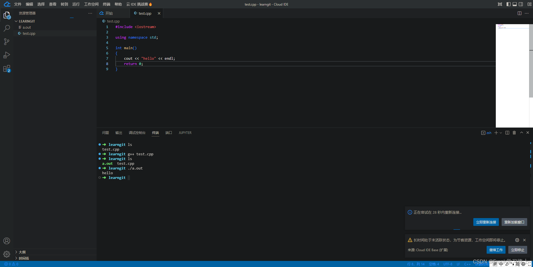Click the Cloud IDE logo icon
The height and width of the screenshot is (267, 533).
click(7, 4)
